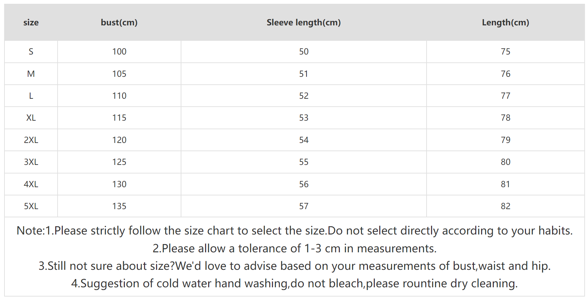Select the 4XL size cell
This screenshot has width=586, height=301.
click(31, 184)
